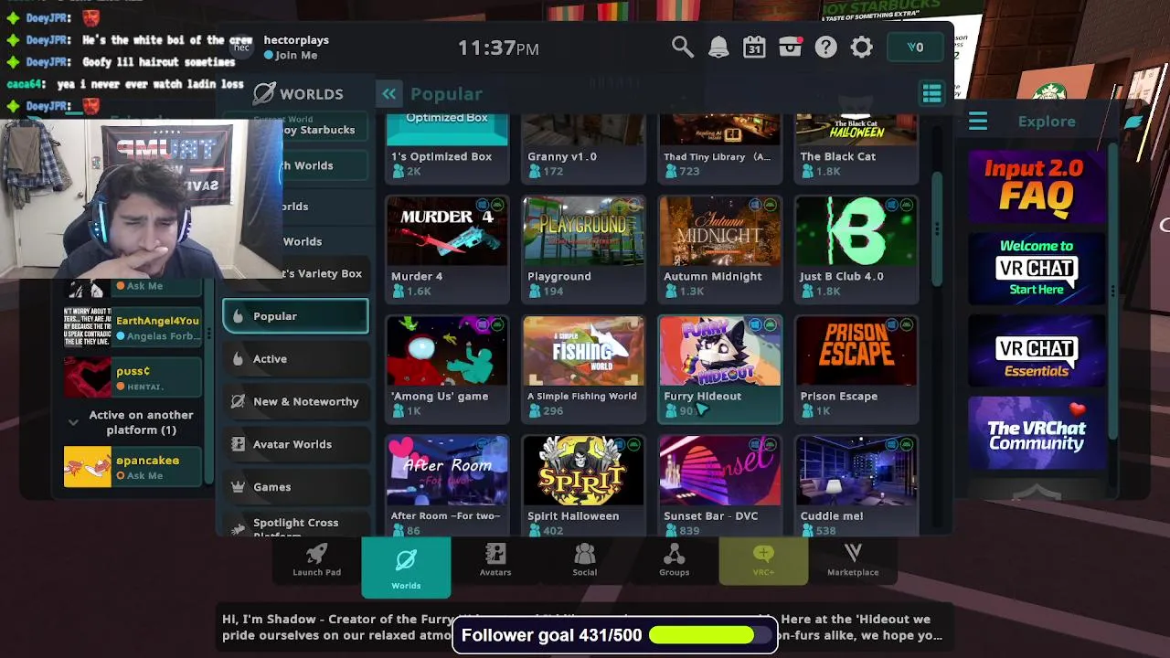Open the Marketplace tab
This screenshot has width=1170, height=658.
[x=853, y=560]
